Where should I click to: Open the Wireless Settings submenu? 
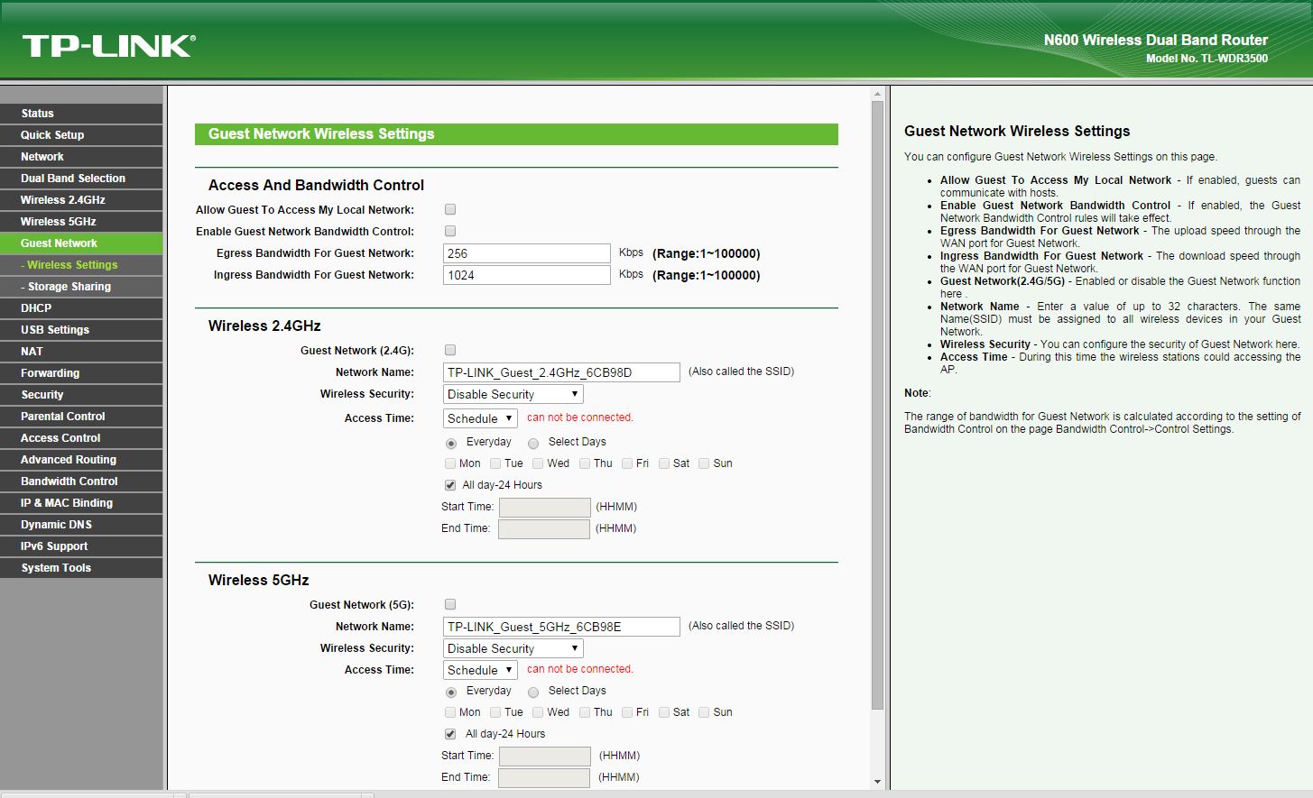pyautogui.click(x=81, y=265)
